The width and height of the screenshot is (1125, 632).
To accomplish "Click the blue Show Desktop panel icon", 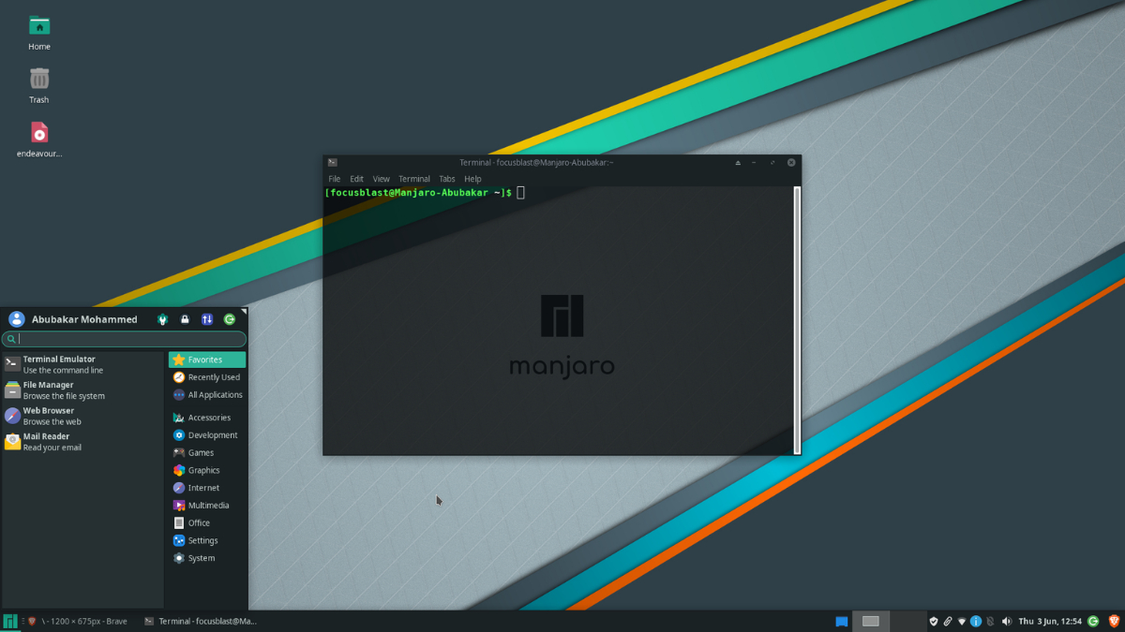I will [x=842, y=621].
